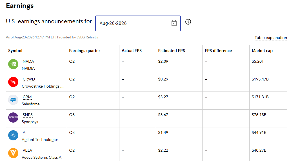Click the $3.27 estimated EPS value
Screen dimensions: 289x161
tap(163, 97)
